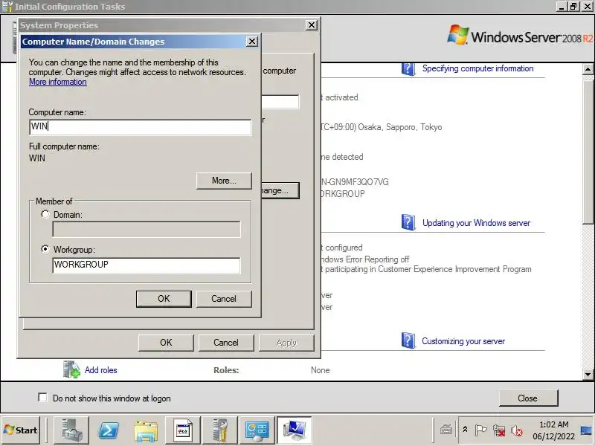Image resolution: width=595 pixels, height=446 pixels.
Task: Click the Roles: None value
Action: pyautogui.click(x=321, y=370)
